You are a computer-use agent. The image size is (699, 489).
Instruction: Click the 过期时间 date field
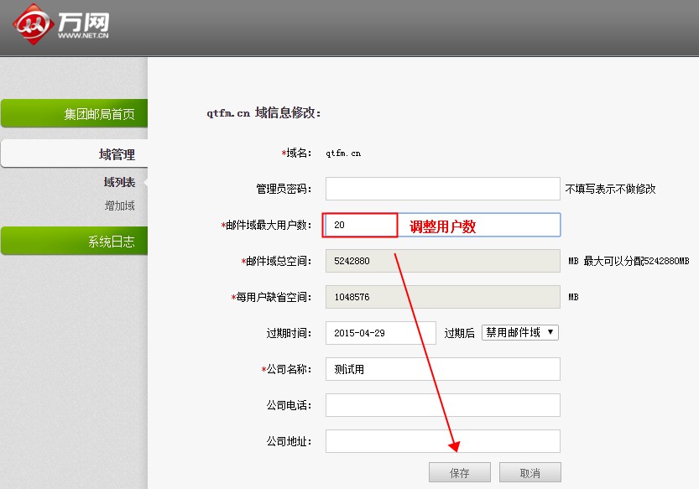click(x=381, y=333)
